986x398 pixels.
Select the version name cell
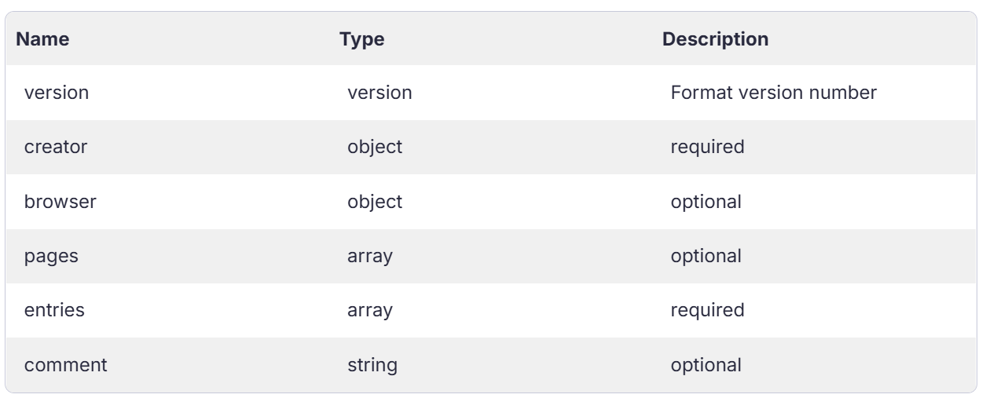pos(57,93)
